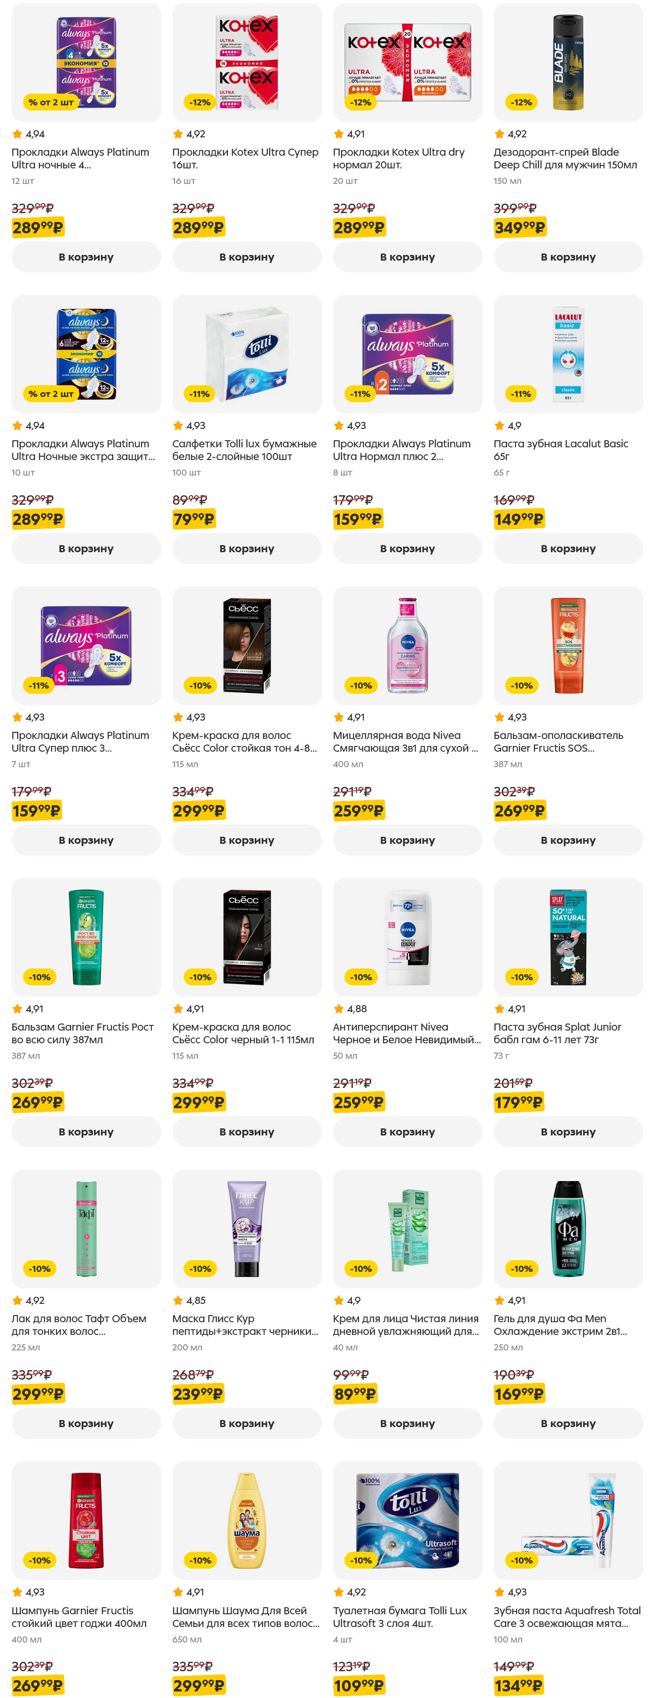The width and height of the screenshot is (649, 1698).
Task: Add Сьёсс Color тон 4-8 to cart
Action: (x=246, y=840)
